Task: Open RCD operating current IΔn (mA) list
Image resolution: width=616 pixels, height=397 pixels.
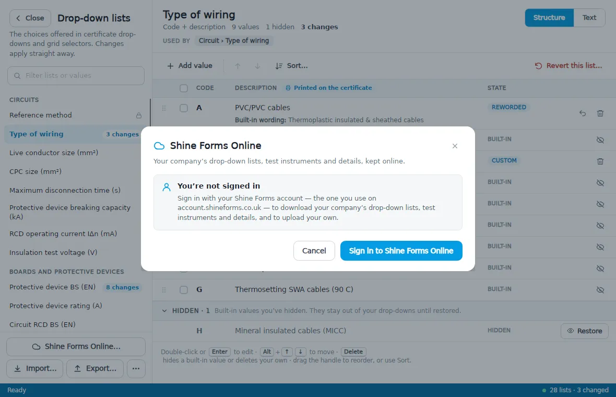Action: tap(75, 233)
